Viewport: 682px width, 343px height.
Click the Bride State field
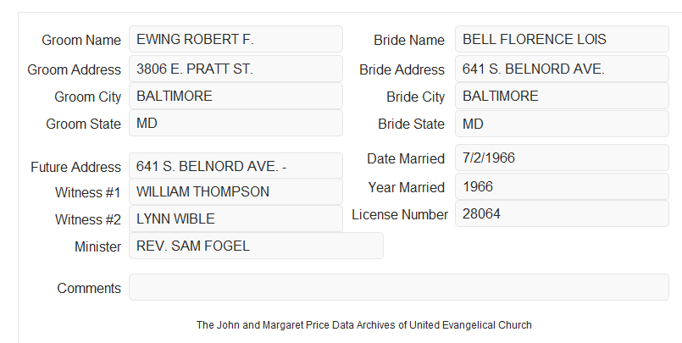(562, 124)
